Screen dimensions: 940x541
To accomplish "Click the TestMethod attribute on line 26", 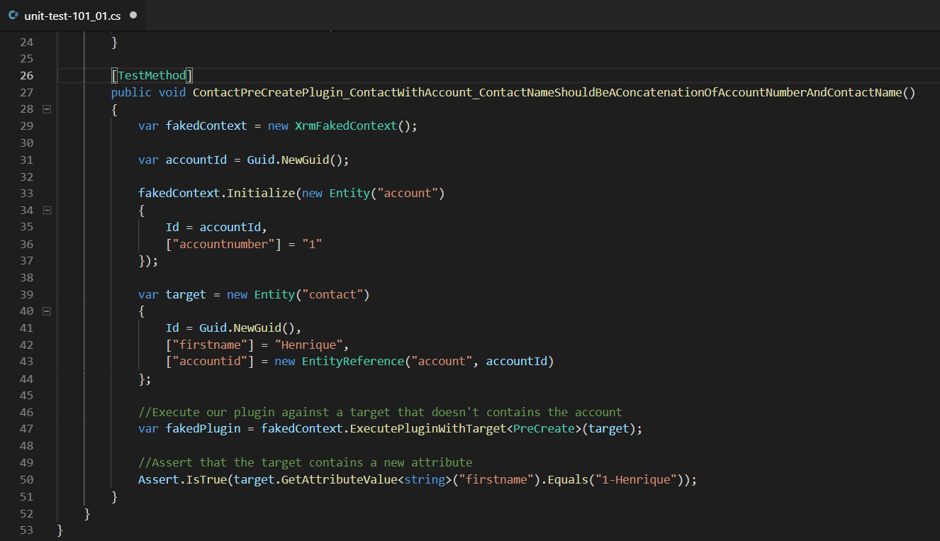I will tap(152, 75).
